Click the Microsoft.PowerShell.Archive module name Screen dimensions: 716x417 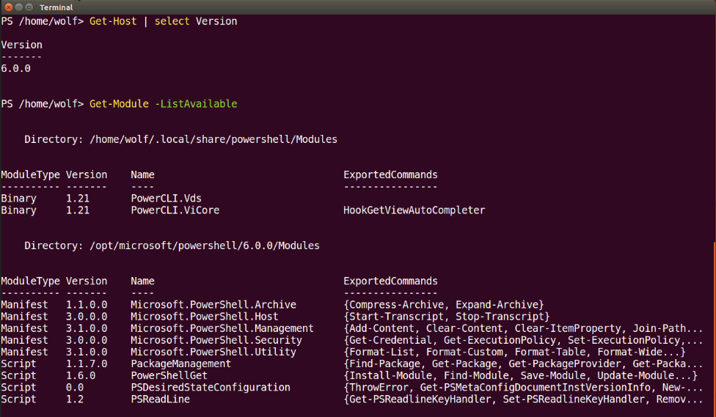213,305
